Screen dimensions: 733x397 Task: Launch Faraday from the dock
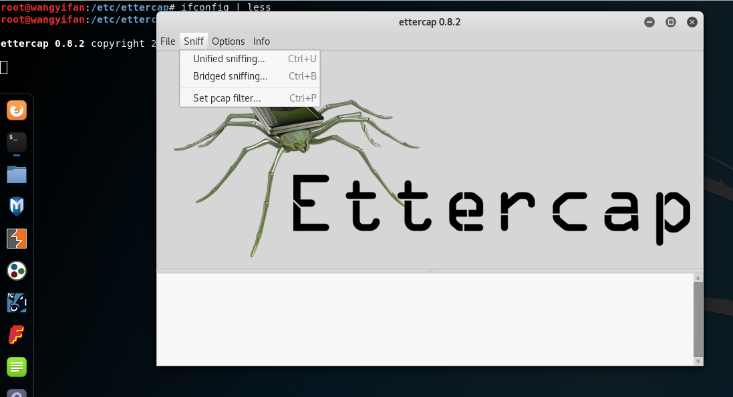click(x=17, y=335)
